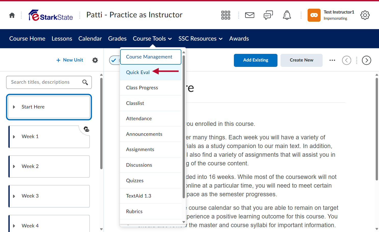Select Quick Eval from the menu
The height and width of the screenshot is (232, 379).
(151, 72)
